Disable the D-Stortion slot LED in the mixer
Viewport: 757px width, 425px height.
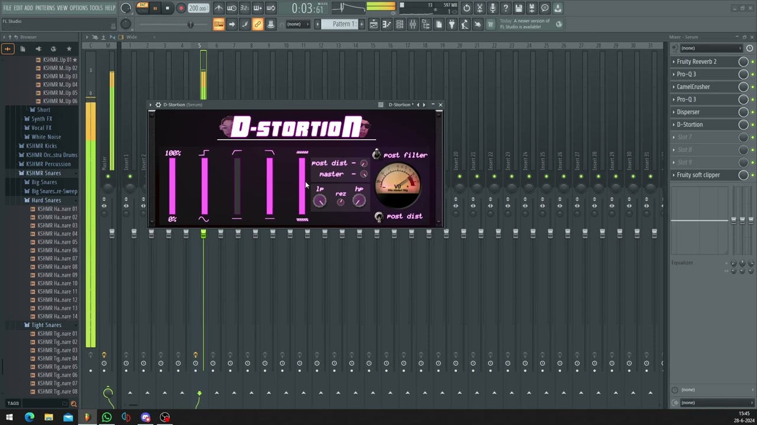click(x=752, y=125)
